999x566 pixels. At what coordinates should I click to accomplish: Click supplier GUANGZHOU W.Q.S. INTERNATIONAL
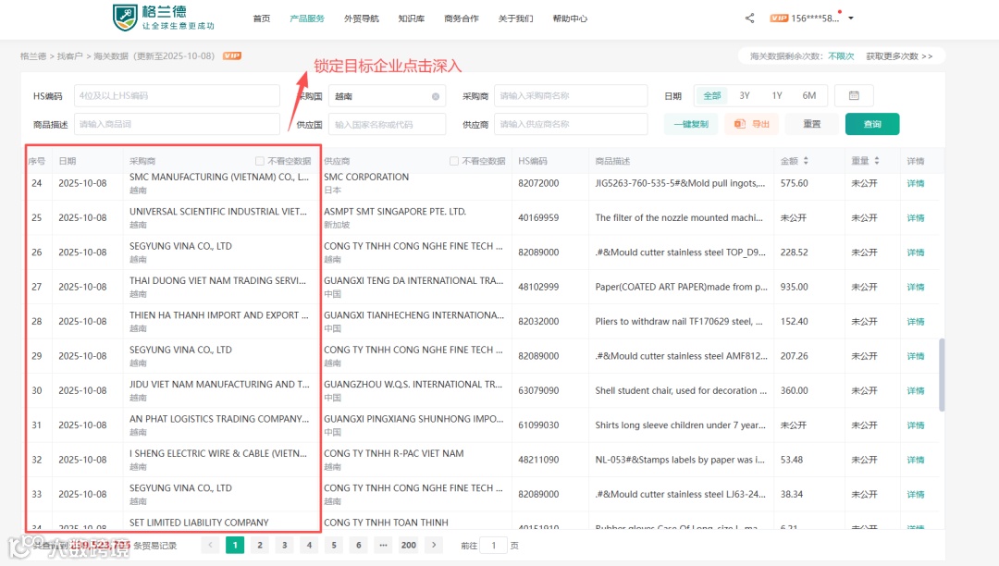click(x=413, y=385)
